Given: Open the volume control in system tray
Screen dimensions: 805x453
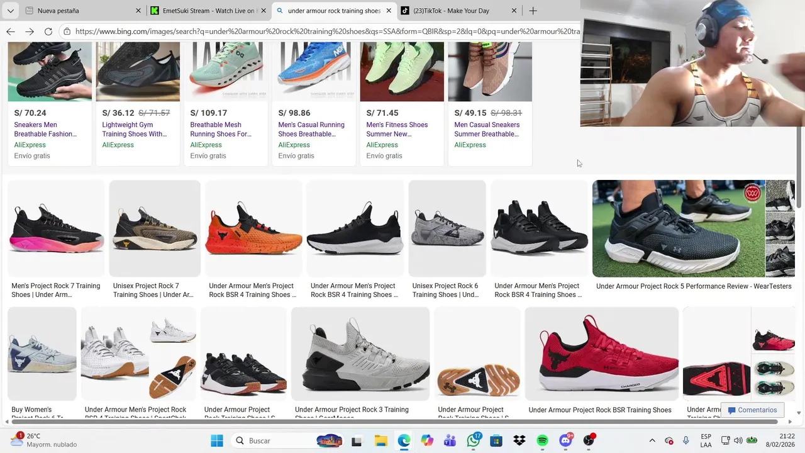Looking at the screenshot, I should pyautogui.click(x=738, y=440).
